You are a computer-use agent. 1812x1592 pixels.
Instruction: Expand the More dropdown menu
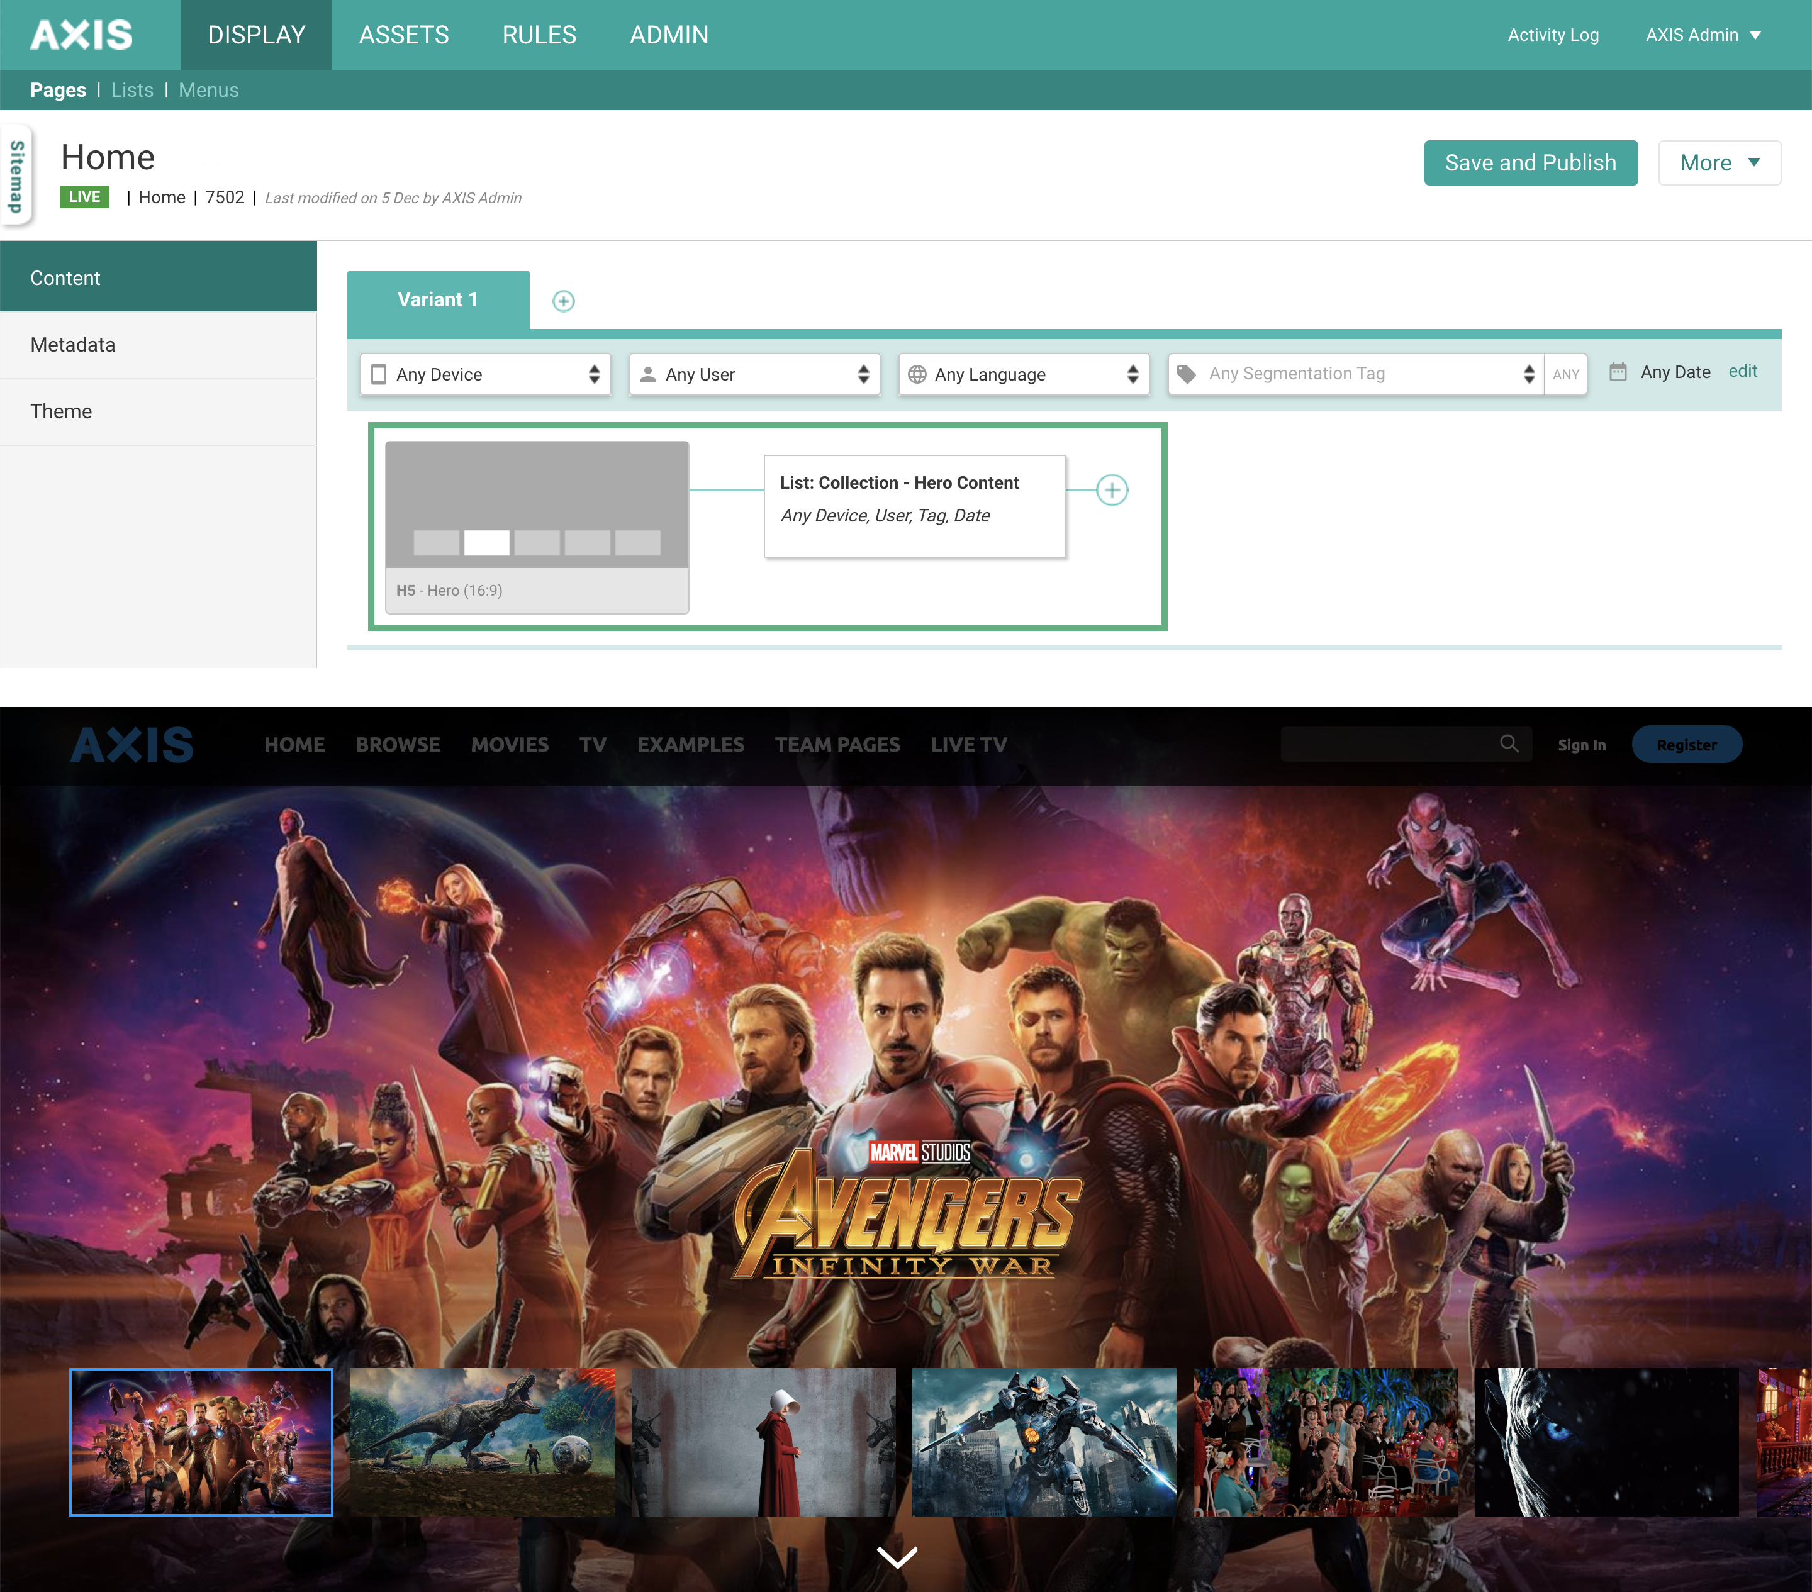tap(1719, 163)
